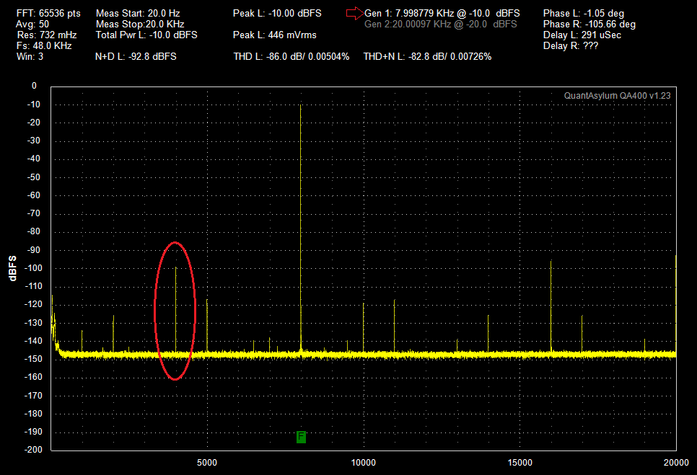The height and width of the screenshot is (475, 697).
Task: Click Phase L: -1.05 deg value
Action: tap(584, 13)
